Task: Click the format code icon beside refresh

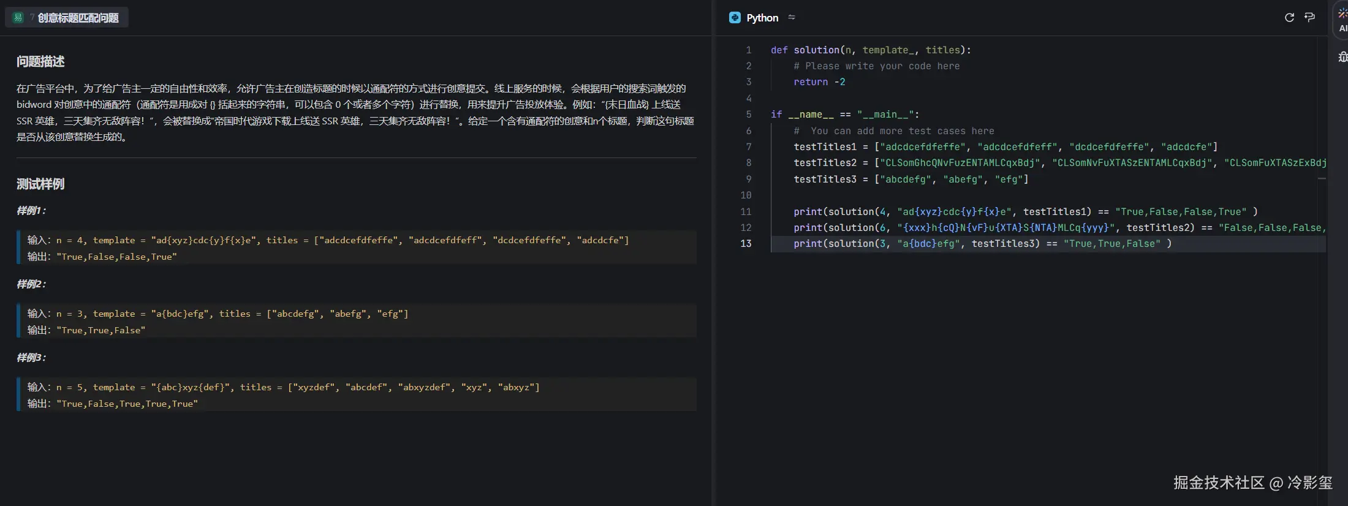Action: pyautogui.click(x=1309, y=17)
